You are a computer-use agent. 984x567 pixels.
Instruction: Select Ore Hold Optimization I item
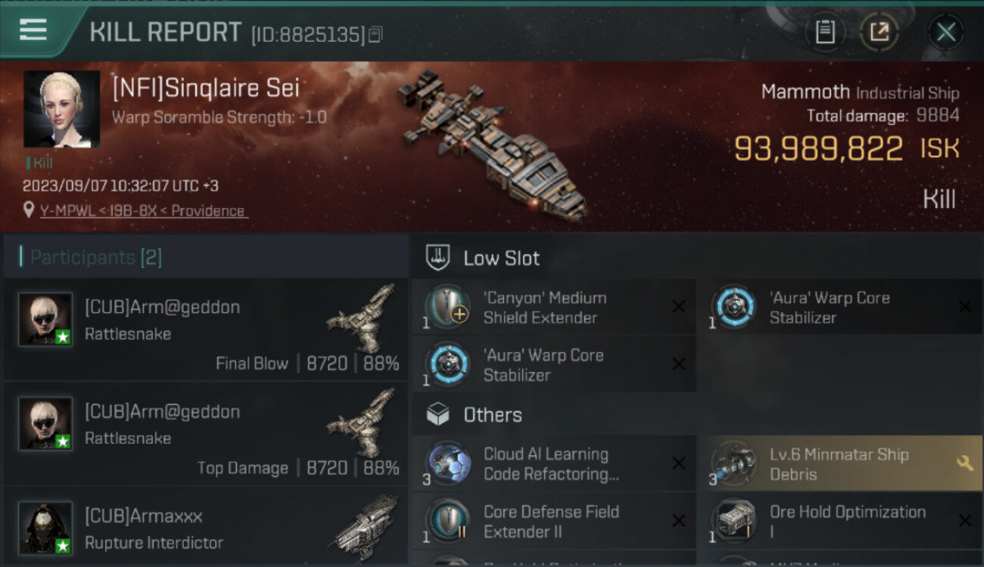(841, 522)
